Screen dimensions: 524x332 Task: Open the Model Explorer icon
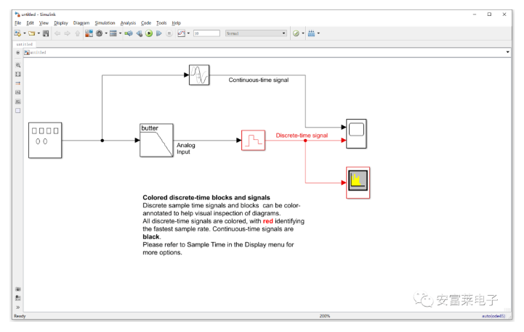pos(113,33)
